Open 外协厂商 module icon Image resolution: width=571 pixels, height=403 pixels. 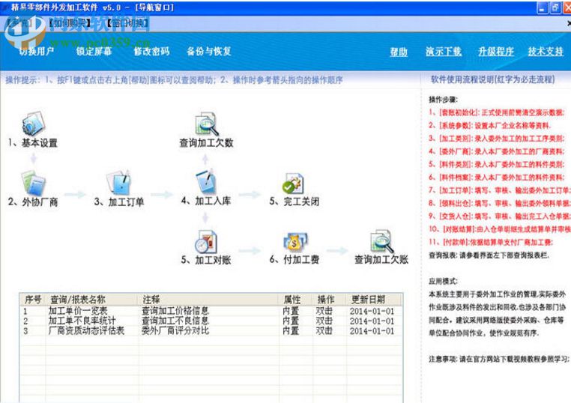(33, 183)
